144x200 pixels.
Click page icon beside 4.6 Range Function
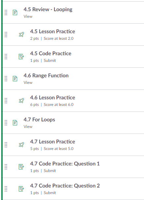[15, 79]
